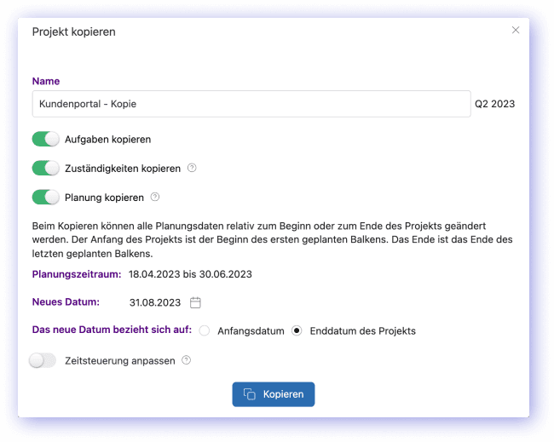The width and height of the screenshot is (554, 442).
Task: Click the 31.08.2023 date value
Action: [x=155, y=302]
